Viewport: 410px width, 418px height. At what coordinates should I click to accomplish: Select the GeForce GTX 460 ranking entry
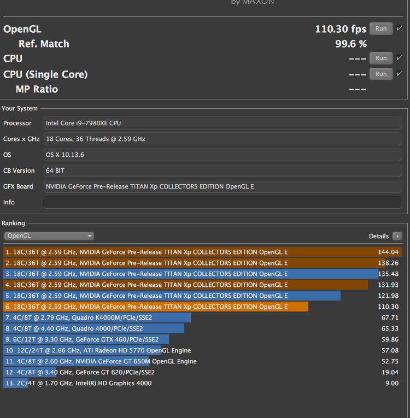point(202,340)
